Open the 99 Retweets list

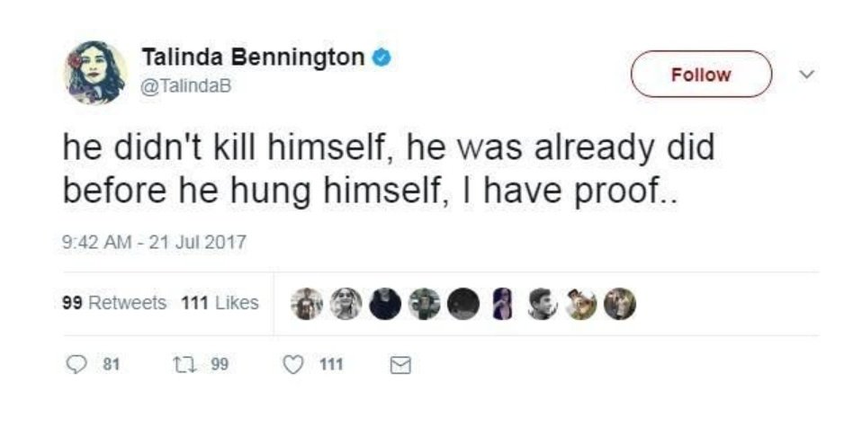(x=114, y=303)
